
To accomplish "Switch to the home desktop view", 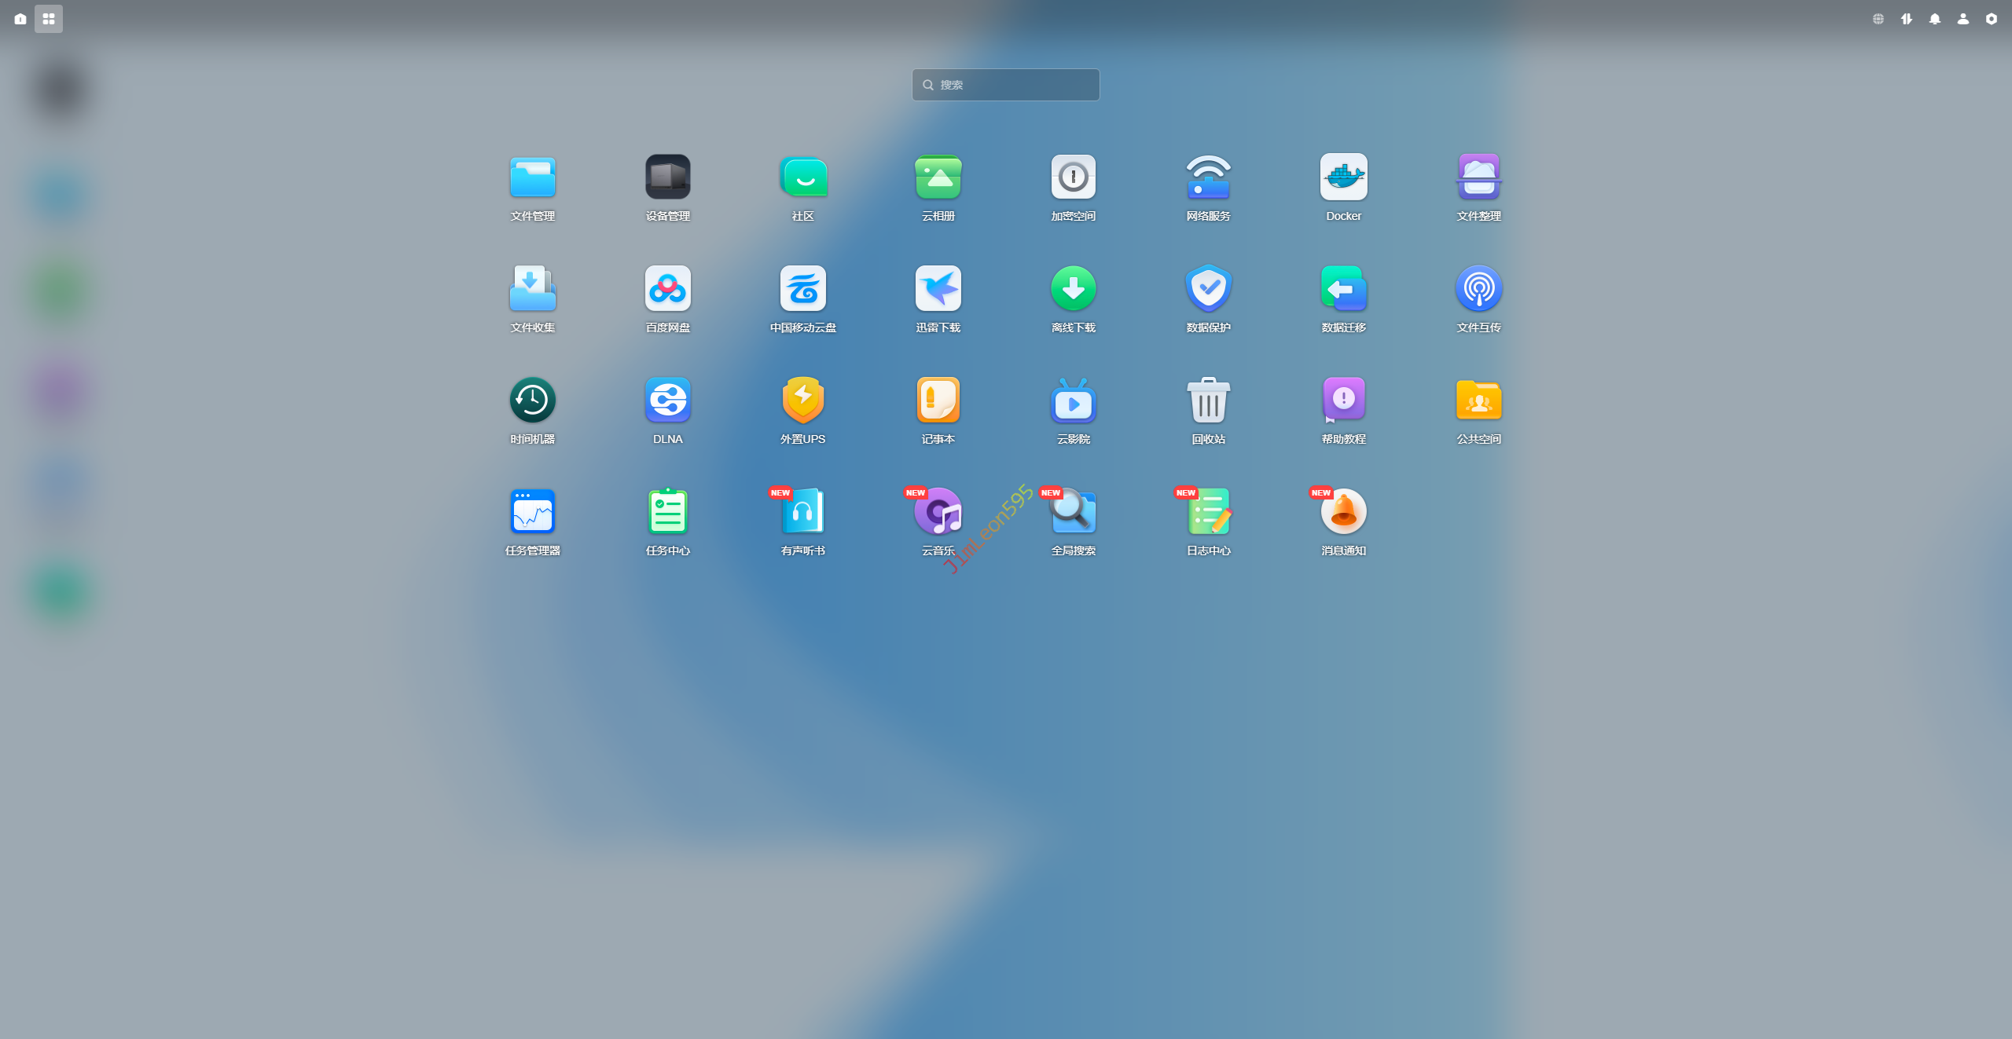I will (20, 19).
